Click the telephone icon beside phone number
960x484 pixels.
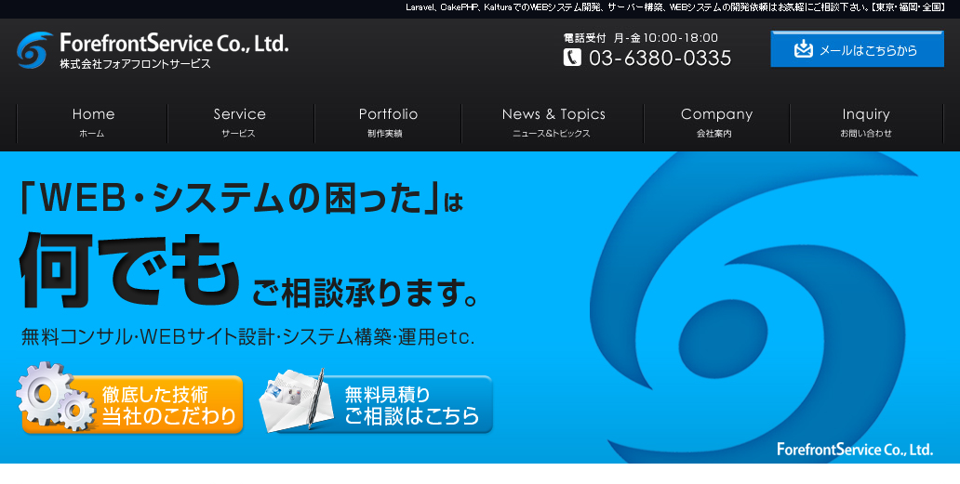point(572,58)
